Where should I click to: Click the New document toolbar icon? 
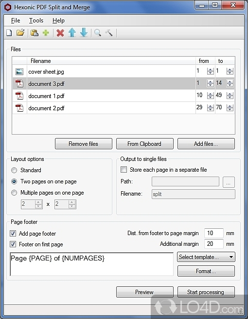9,33
